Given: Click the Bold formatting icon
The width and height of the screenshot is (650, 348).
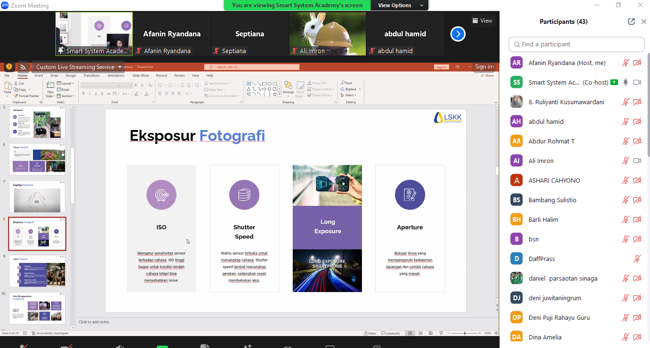Looking at the screenshot, I should 83,94.
